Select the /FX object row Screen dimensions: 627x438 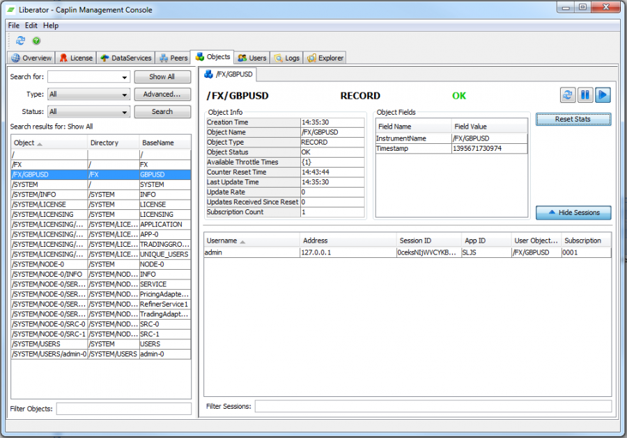click(x=101, y=164)
